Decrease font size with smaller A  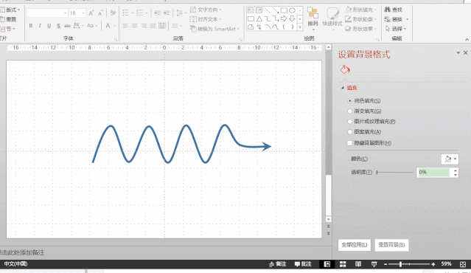[101, 13]
